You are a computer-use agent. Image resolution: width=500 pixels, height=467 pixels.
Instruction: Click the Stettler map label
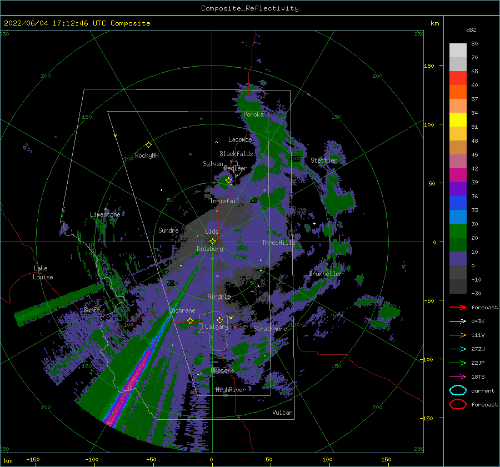tap(324, 160)
